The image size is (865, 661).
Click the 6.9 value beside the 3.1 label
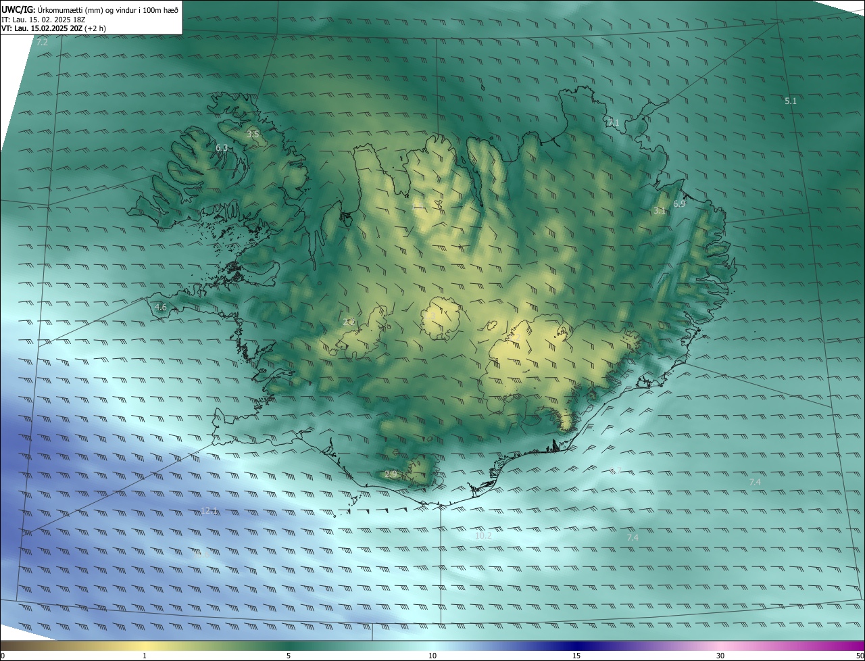point(679,203)
